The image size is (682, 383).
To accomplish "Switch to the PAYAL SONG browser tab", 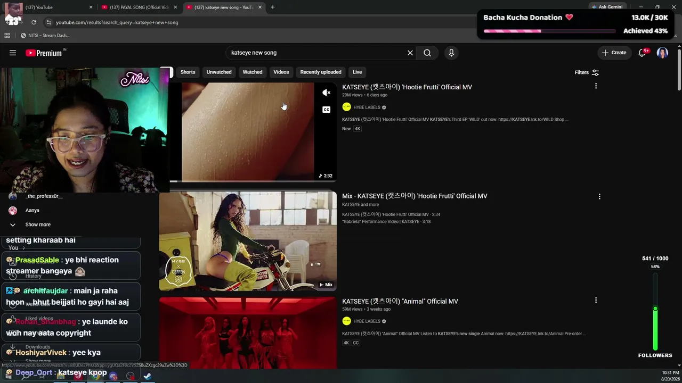I will tap(139, 7).
